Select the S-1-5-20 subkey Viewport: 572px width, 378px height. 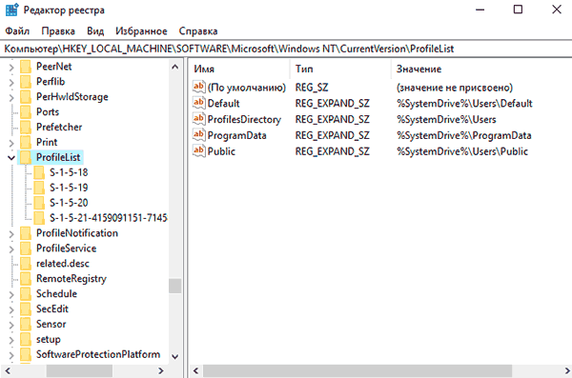coord(69,203)
